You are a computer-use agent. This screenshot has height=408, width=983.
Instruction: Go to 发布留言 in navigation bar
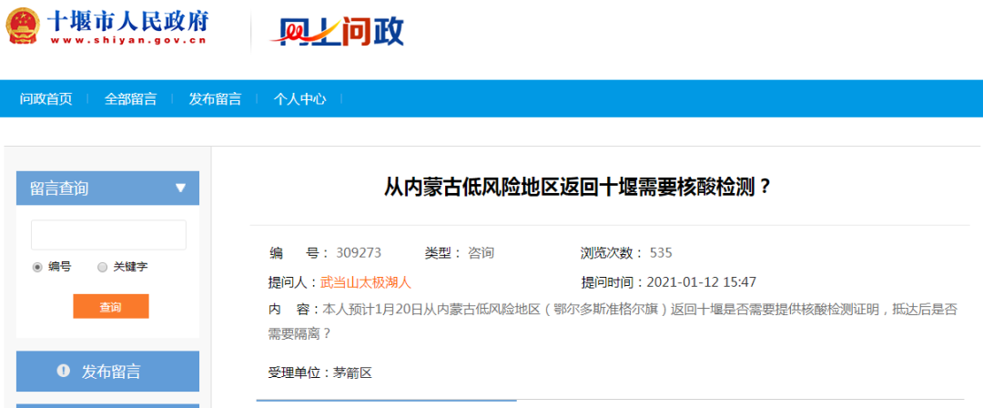215,99
